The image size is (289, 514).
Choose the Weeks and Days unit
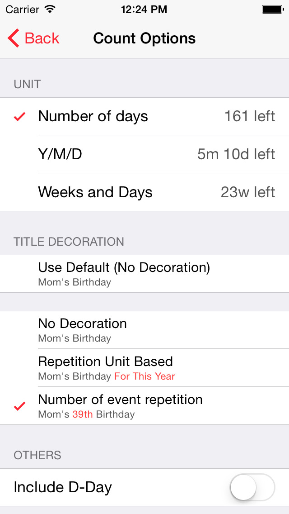pyautogui.click(x=95, y=192)
